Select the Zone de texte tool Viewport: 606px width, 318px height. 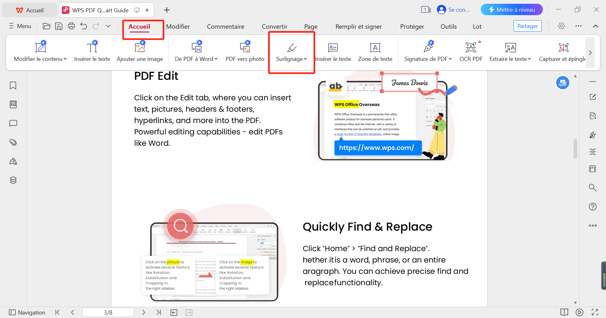click(x=375, y=52)
